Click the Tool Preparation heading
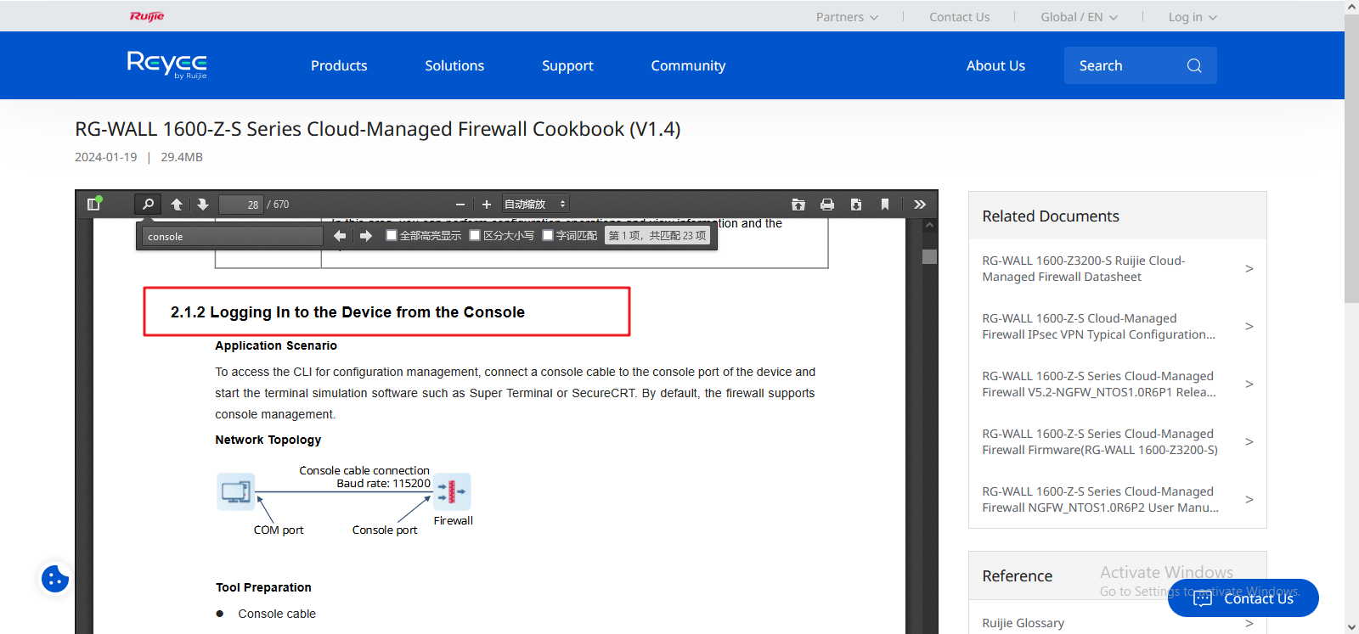Image resolution: width=1359 pixels, height=634 pixels. (263, 587)
